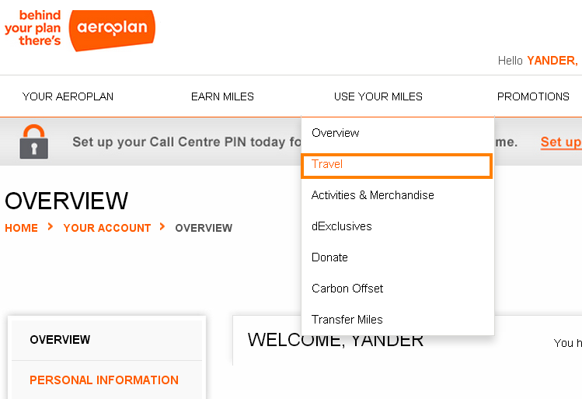582x399 pixels.
Task: Open the PROMOTIONS menu
Action: pyautogui.click(x=533, y=96)
